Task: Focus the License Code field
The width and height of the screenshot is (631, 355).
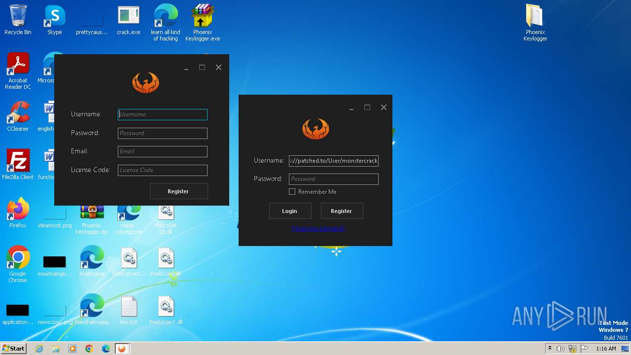Action: 163,170
